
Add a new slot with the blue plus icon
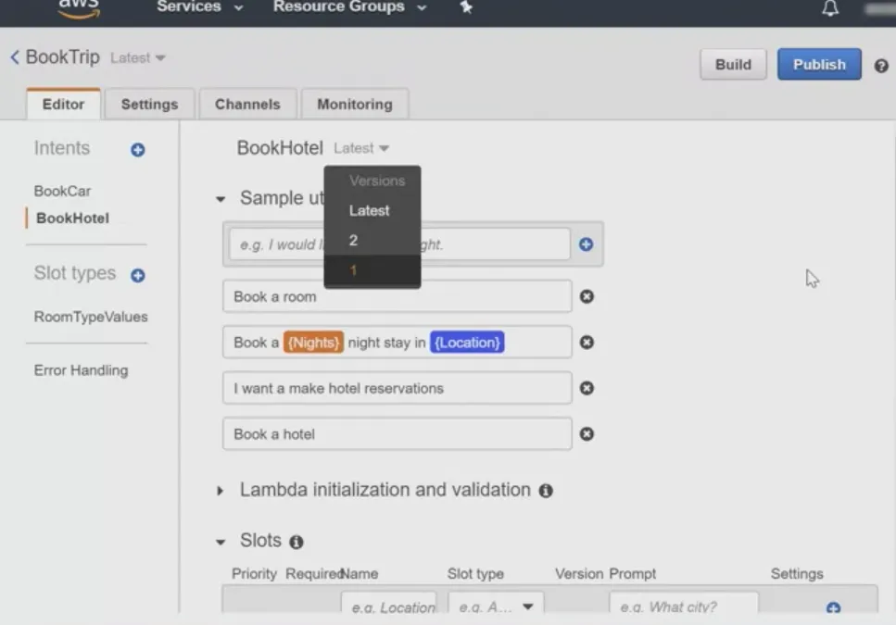(833, 607)
